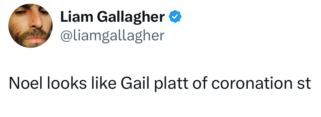Image resolution: width=321 pixels, height=117 pixels.
Task: Open the circular profile picture avatar
Action: (30, 26)
